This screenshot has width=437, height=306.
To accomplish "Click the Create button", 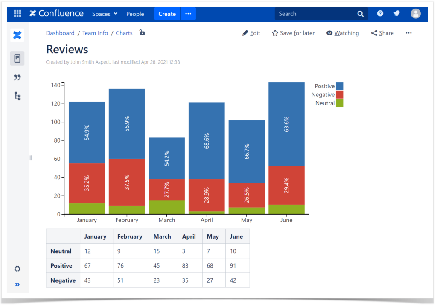I will pos(167,13).
